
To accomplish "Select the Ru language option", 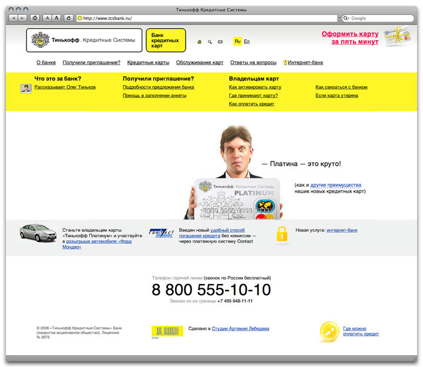I will [237, 42].
